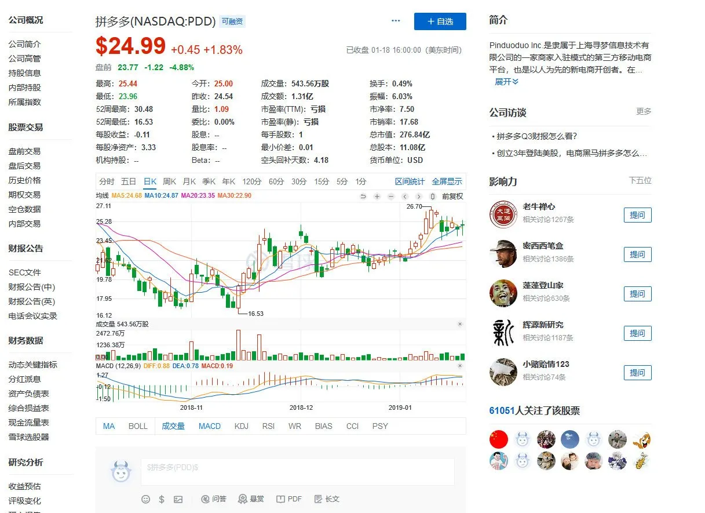The height and width of the screenshot is (513, 705).
Task: Toggle the MA overlay indicator
Action: (109, 426)
